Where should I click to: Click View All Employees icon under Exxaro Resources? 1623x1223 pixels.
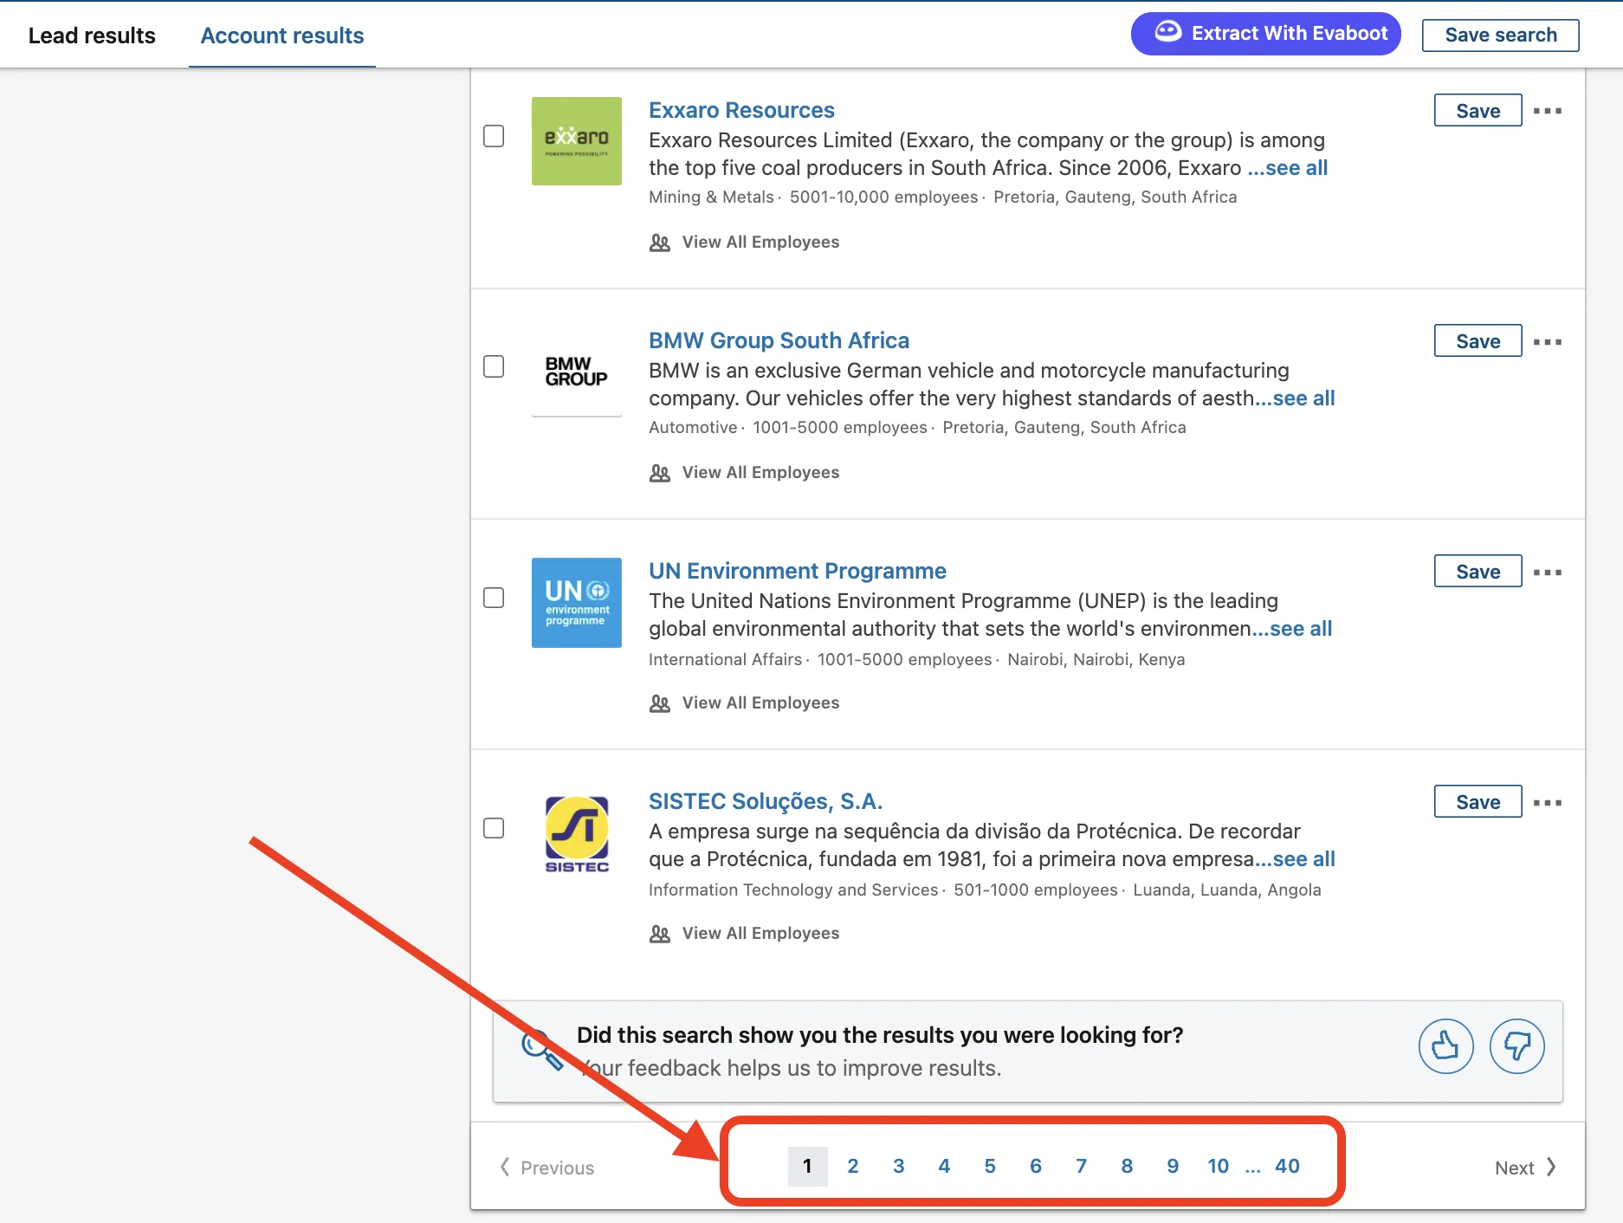tap(660, 243)
